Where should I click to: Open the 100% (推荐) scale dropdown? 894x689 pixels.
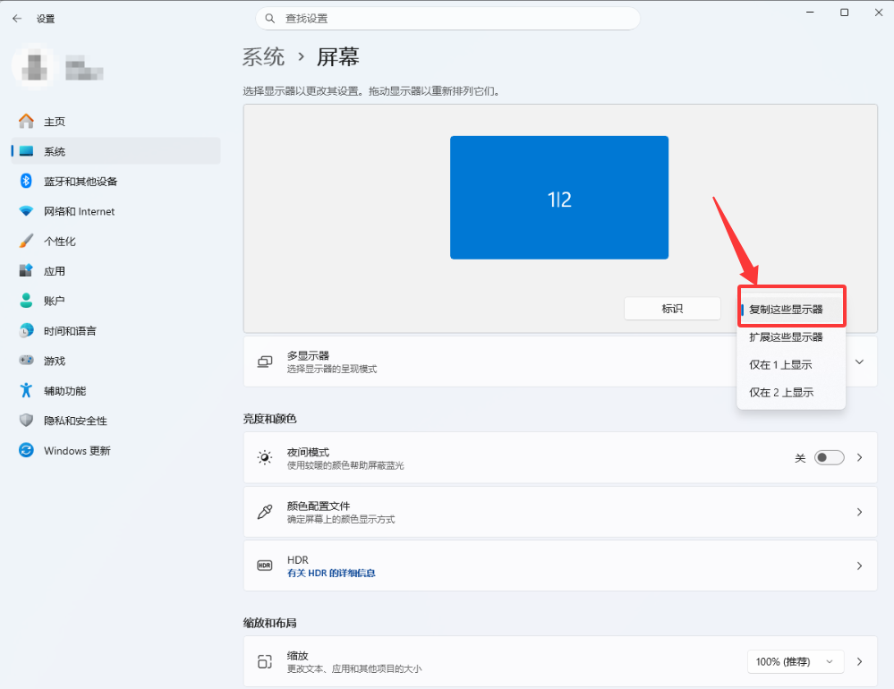(796, 661)
